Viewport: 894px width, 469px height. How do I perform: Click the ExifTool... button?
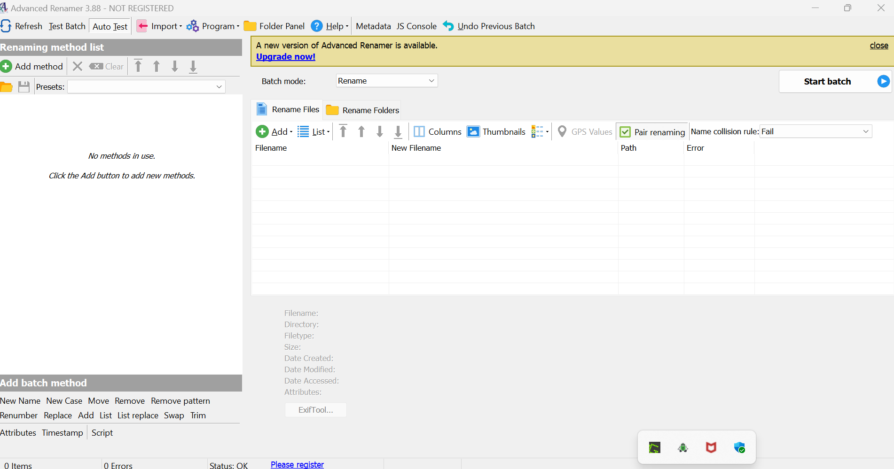point(316,410)
